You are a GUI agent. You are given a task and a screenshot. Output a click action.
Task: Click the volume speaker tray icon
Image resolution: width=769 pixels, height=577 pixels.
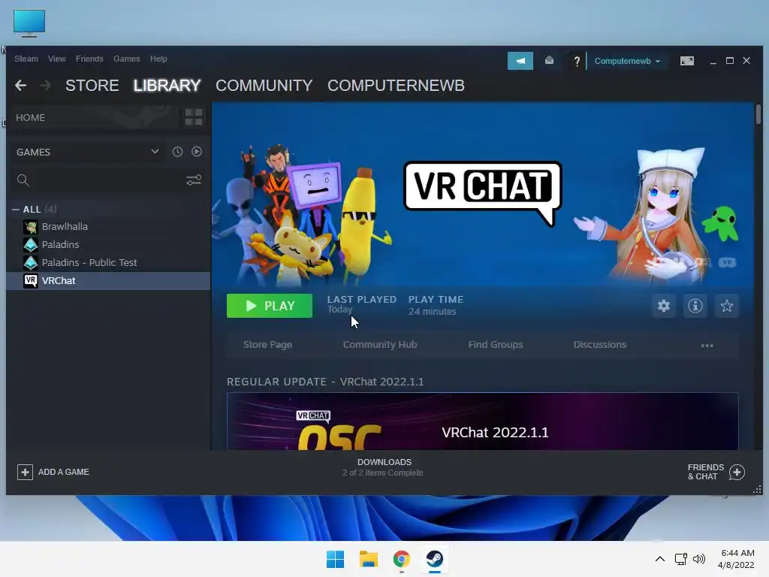tap(699, 559)
